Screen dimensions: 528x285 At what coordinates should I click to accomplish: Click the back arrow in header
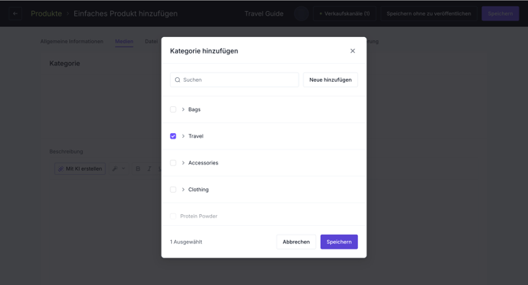point(15,13)
